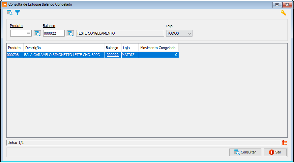Screen dimensions: 294x163
Task: Open balance lookup beside Balanço field
Action: pos(70,33)
